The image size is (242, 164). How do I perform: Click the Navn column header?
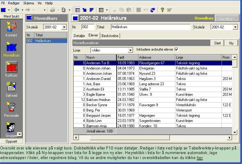coord(101,57)
